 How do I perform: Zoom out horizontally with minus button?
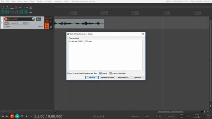coord(208,112)
